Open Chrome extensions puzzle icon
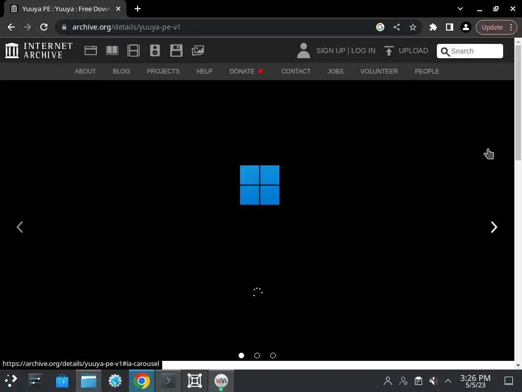 point(433,27)
